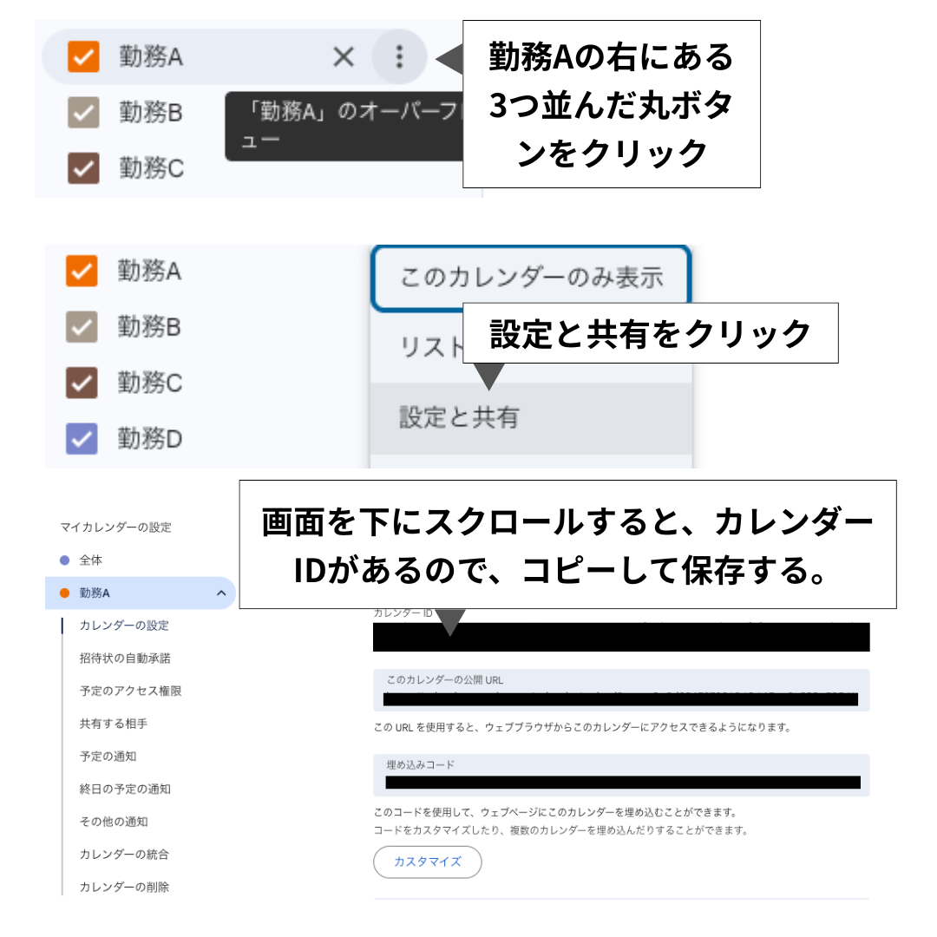The image size is (937, 937).
Task: Jump to カレンダーの統合 section
Action: coord(124,855)
